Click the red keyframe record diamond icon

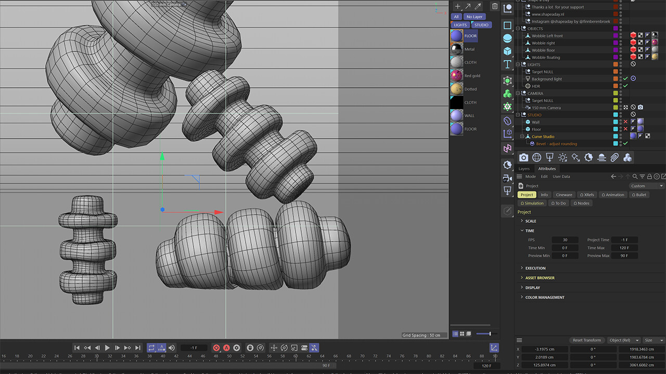pos(216,348)
